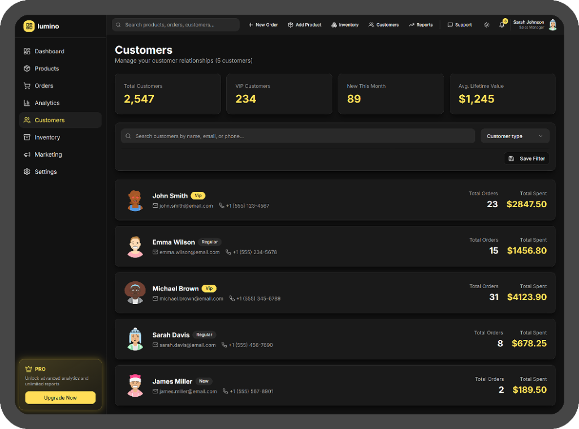
Task: Click Add Product in the top bar
Action: coord(304,25)
